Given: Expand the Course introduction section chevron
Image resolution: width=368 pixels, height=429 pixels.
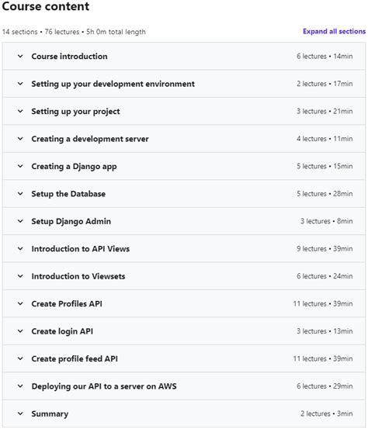Looking at the screenshot, I should tap(20, 57).
